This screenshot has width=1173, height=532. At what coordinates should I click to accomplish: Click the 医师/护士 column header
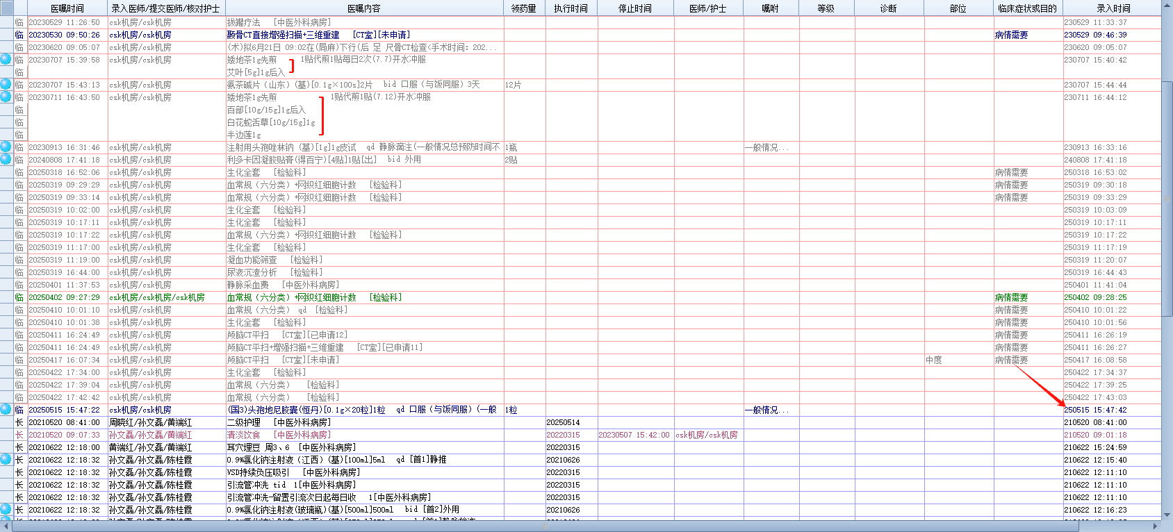pyautogui.click(x=708, y=8)
